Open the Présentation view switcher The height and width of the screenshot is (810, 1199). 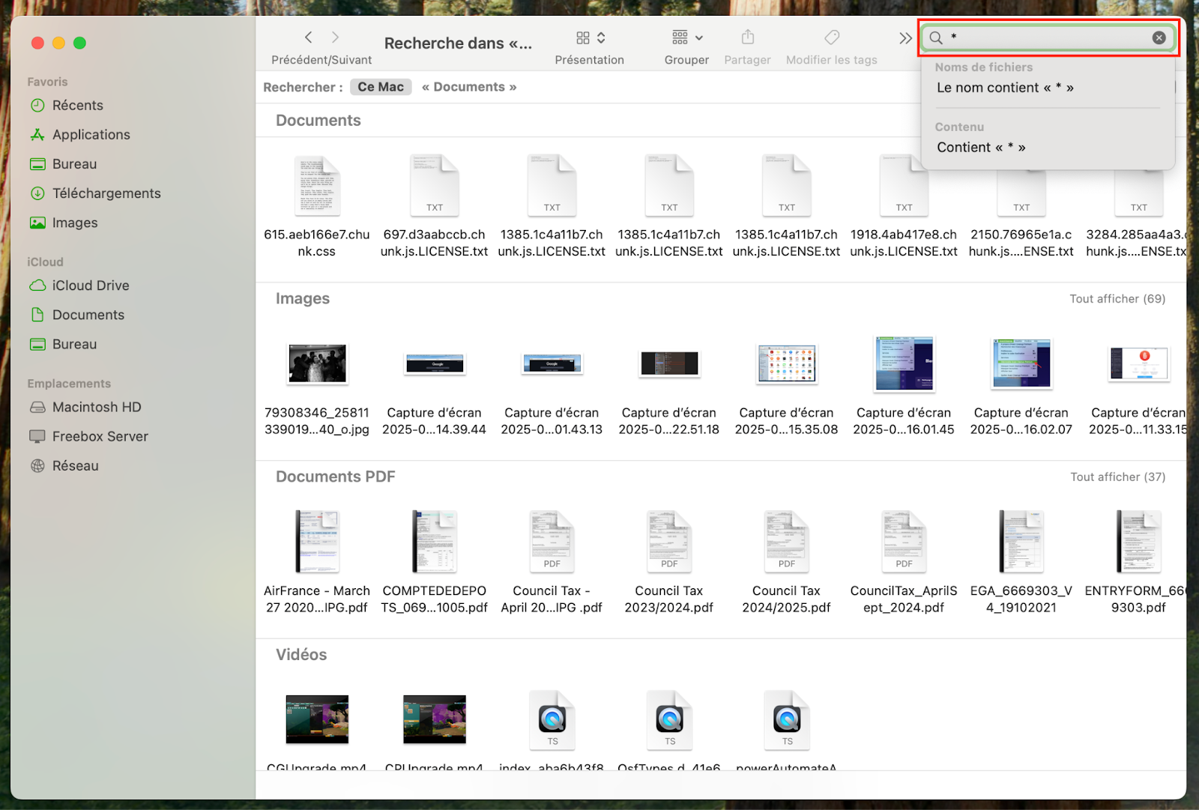click(590, 37)
